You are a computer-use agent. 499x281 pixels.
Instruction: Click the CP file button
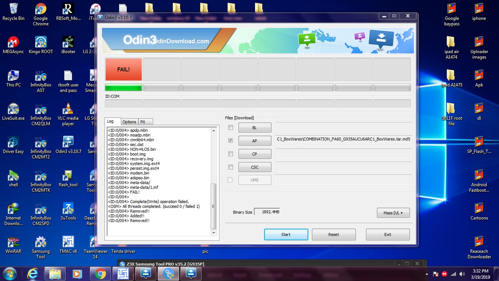pyautogui.click(x=255, y=154)
